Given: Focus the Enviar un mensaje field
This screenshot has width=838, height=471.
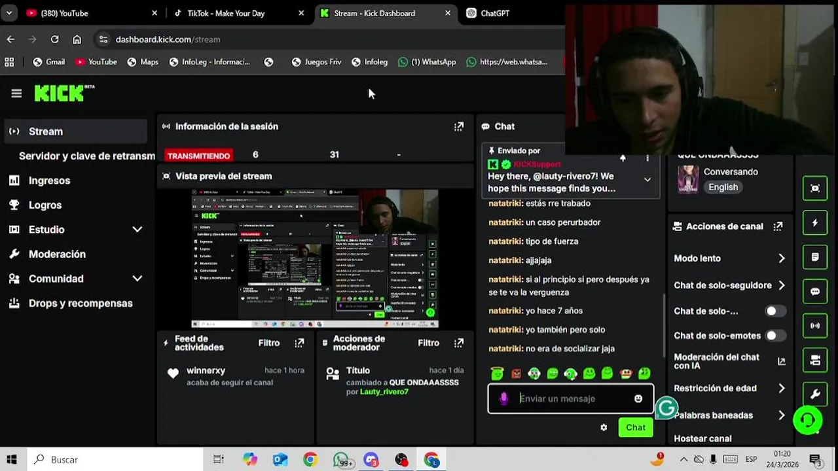Looking at the screenshot, I should coord(571,398).
